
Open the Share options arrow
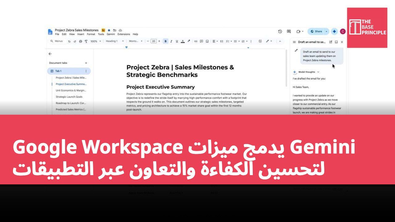(x=326, y=31)
